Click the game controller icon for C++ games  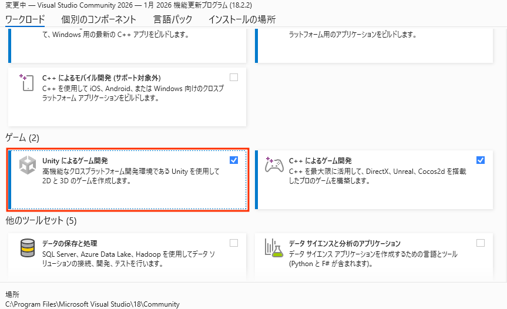click(274, 166)
